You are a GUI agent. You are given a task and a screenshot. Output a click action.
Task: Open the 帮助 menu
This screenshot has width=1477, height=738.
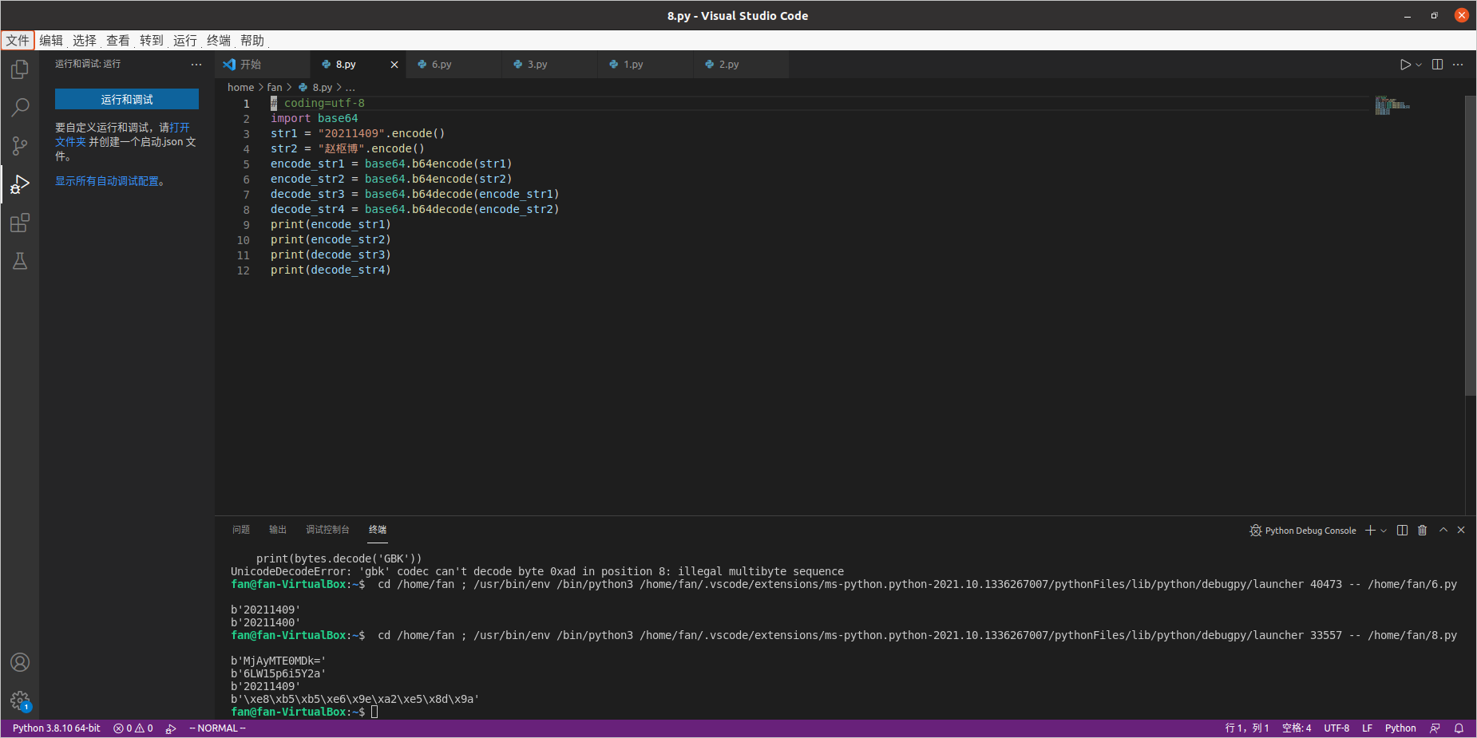coord(252,41)
